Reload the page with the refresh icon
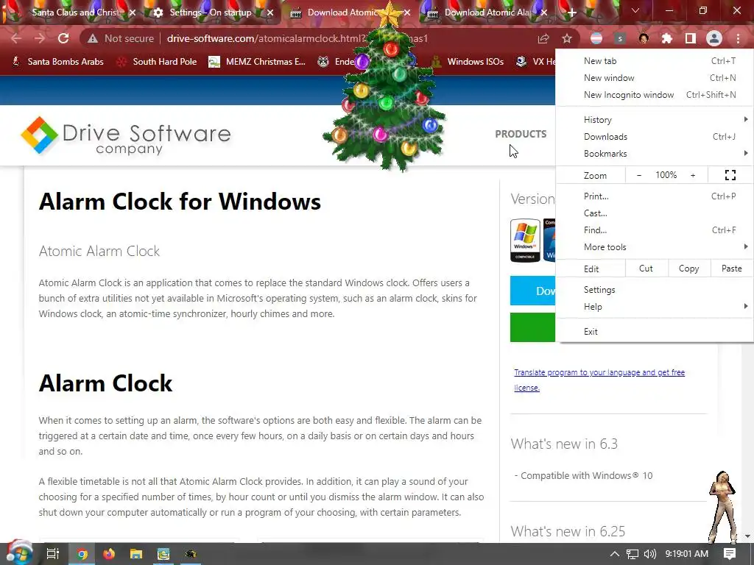 coord(63,38)
